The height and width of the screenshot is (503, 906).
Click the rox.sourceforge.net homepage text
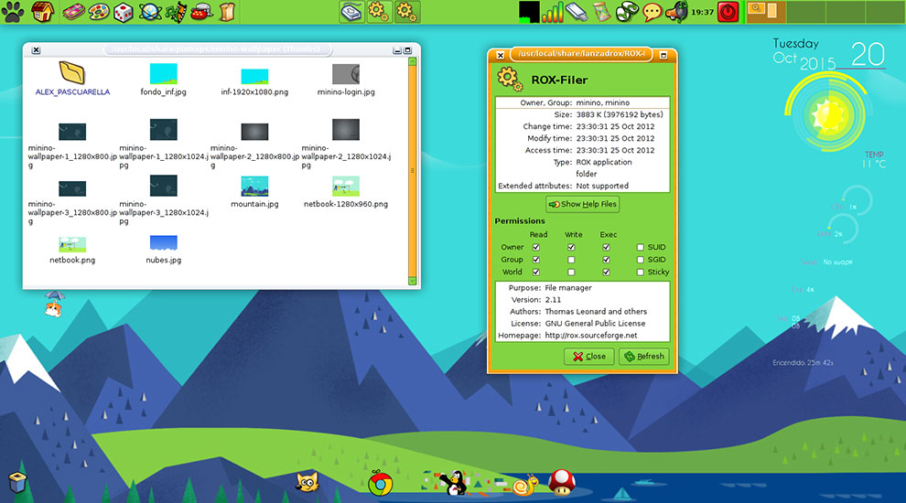(x=591, y=336)
